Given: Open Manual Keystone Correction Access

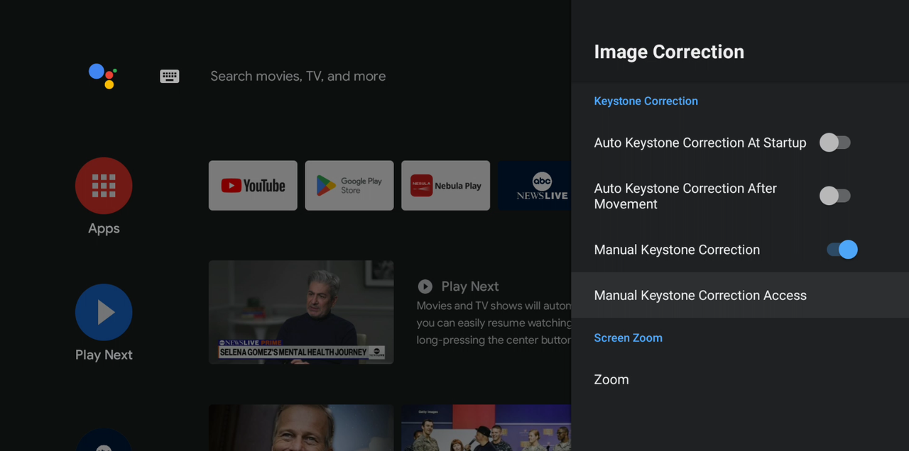Looking at the screenshot, I should pos(700,296).
